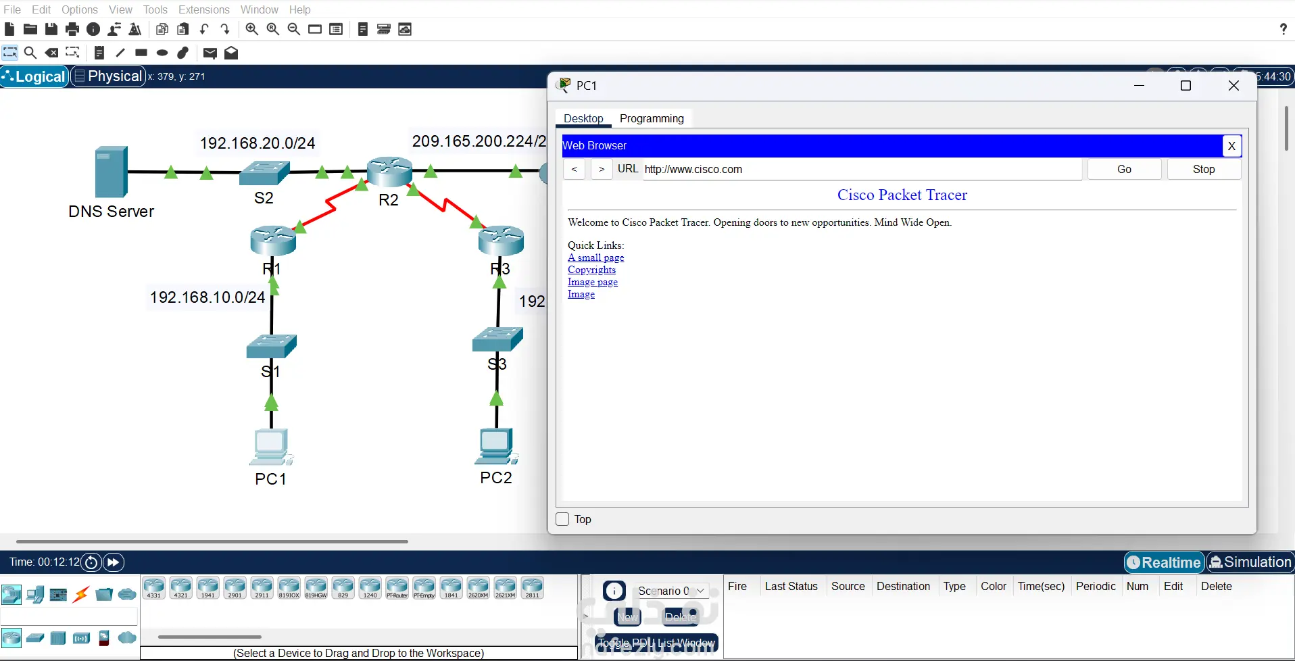The image size is (1295, 661).
Task: Zoom in on the workspace
Action: 252,29
